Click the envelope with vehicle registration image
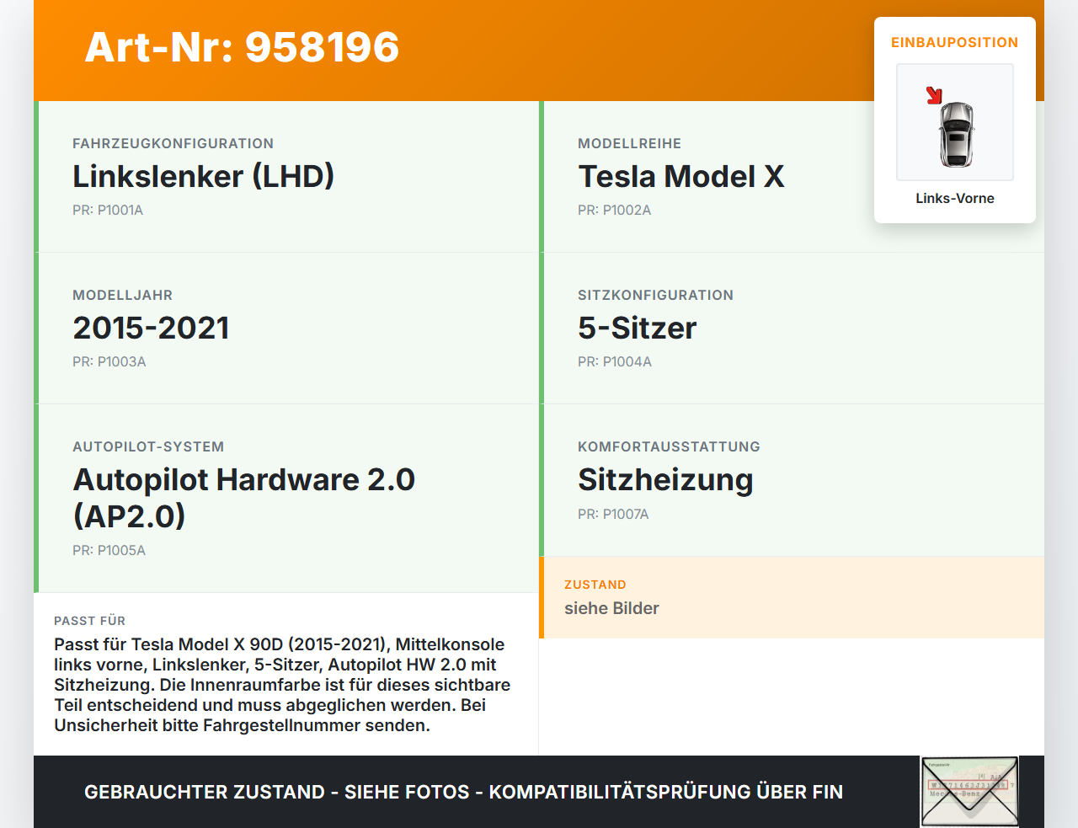Screen dimensions: 1078x828 point(969,791)
